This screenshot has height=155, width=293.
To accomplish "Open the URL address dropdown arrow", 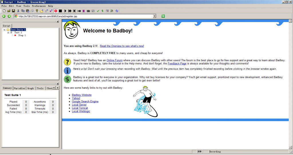I will coord(155,16).
